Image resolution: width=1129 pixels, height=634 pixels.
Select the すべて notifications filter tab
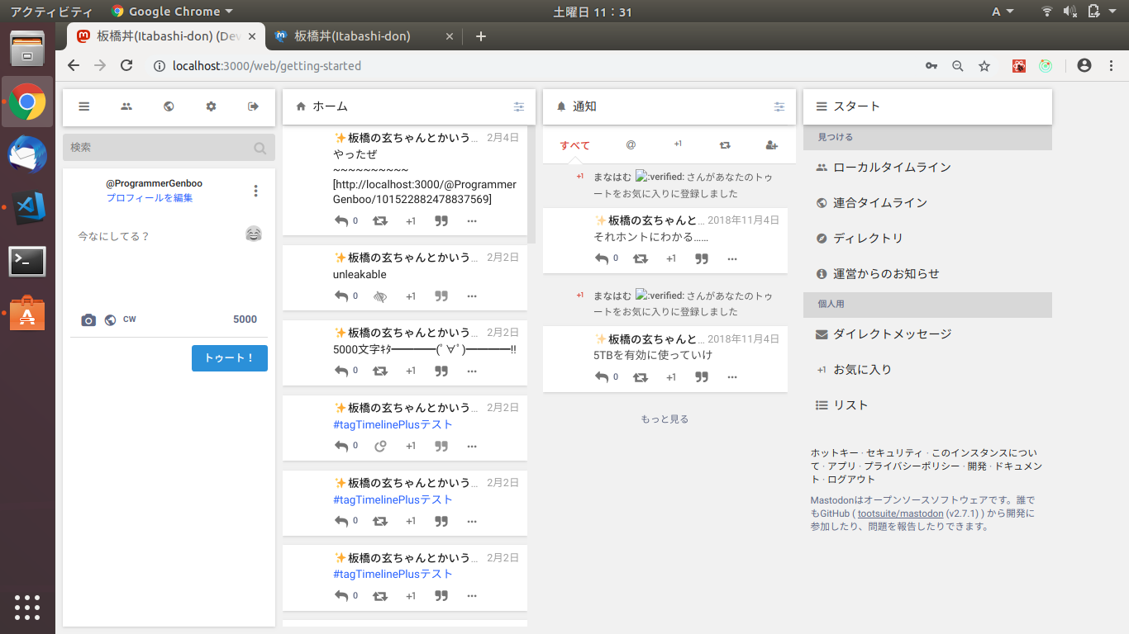click(574, 145)
